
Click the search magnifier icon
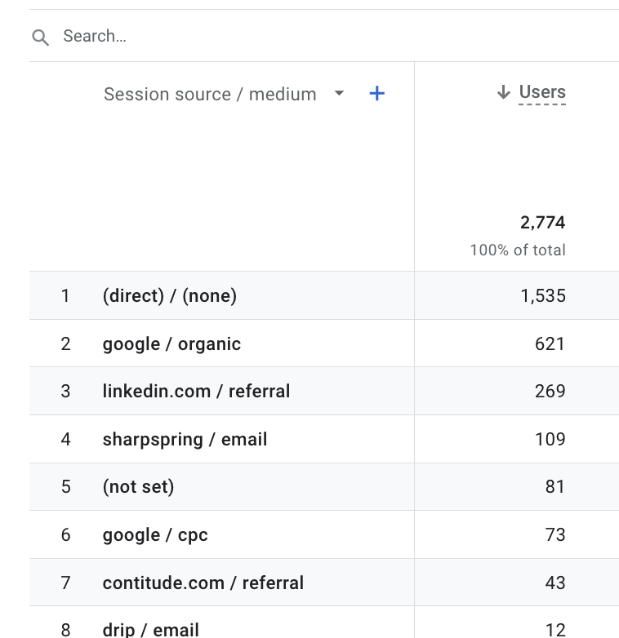[x=40, y=37]
